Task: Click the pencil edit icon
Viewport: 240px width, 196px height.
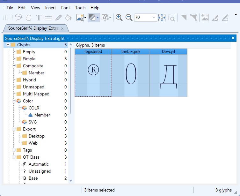Action: click(225, 18)
